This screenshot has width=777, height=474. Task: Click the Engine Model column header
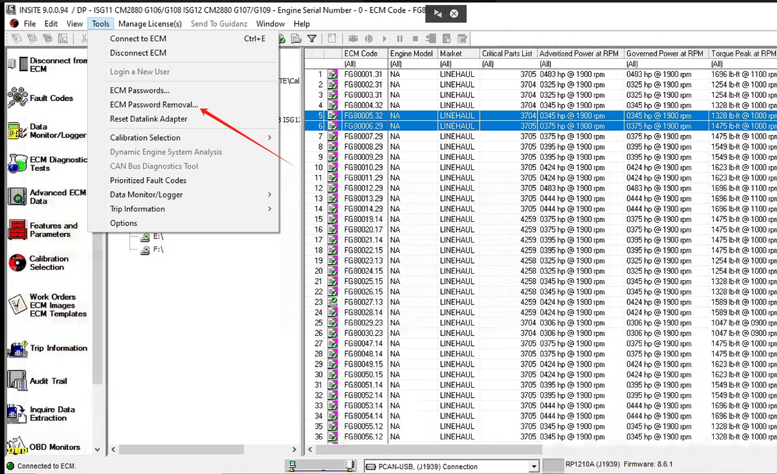pyautogui.click(x=412, y=54)
